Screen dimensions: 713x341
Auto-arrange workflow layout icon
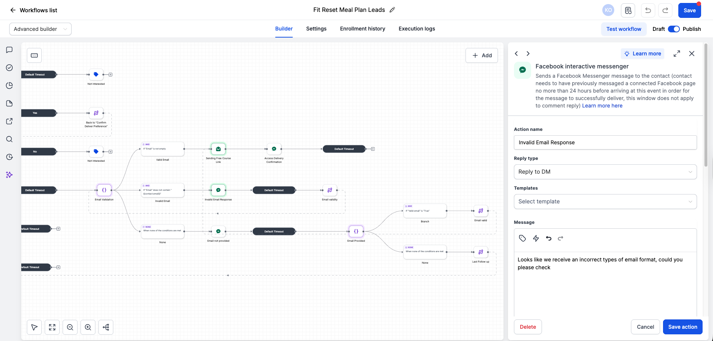pos(106,327)
